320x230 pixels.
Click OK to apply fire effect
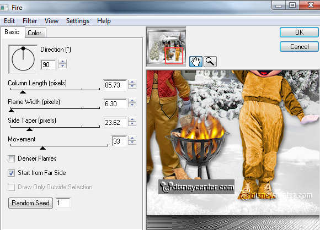click(x=299, y=32)
